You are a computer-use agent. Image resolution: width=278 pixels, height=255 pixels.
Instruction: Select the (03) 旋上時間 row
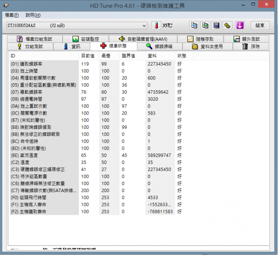[102, 71]
